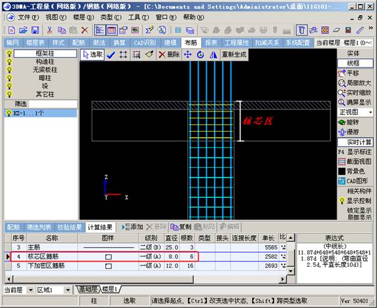Click the blue checkmark confirm icon
Viewport: 377px width, 308px height.
[111, 55]
